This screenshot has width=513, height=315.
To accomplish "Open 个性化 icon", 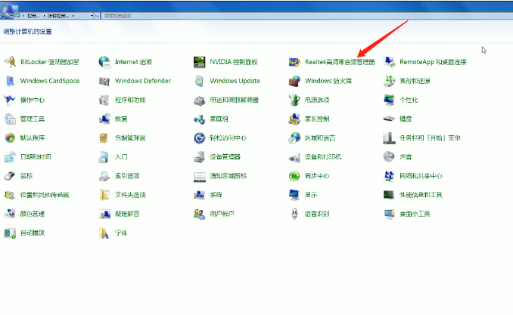I will tap(390, 100).
